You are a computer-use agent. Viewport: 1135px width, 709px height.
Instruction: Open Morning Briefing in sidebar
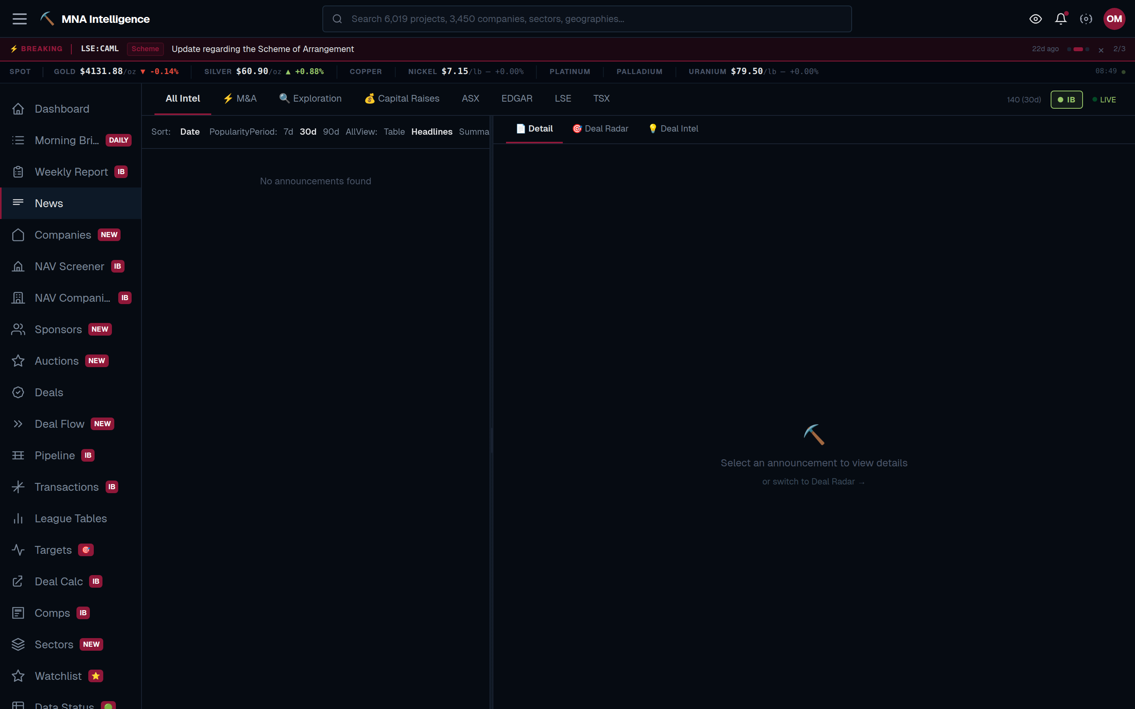point(71,140)
